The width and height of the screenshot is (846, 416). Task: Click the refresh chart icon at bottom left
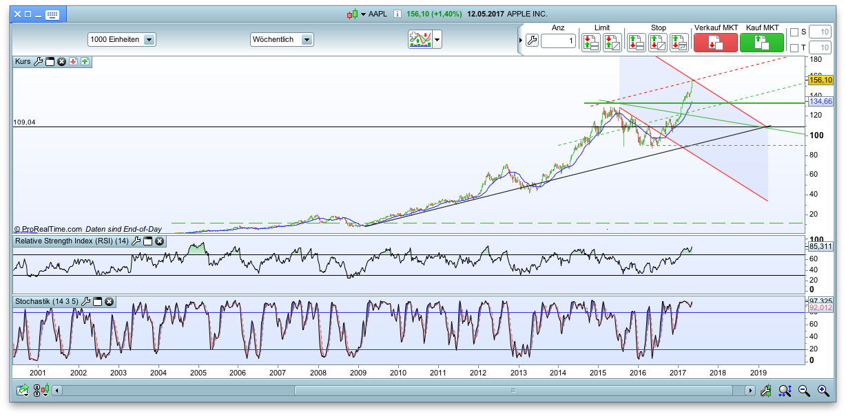[23, 391]
